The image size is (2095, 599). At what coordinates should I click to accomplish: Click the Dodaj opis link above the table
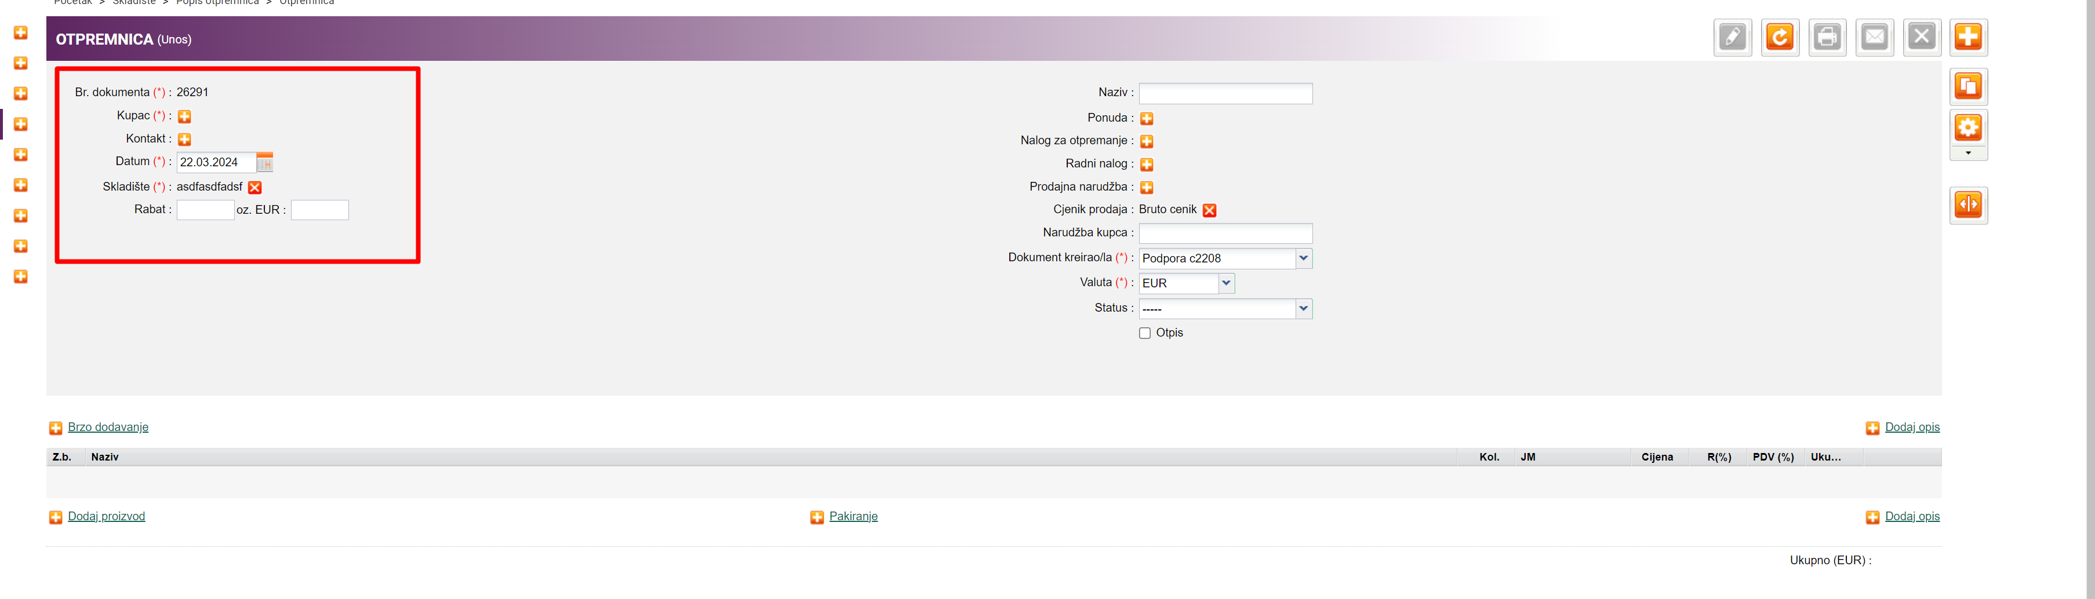pyautogui.click(x=1912, y=428)
